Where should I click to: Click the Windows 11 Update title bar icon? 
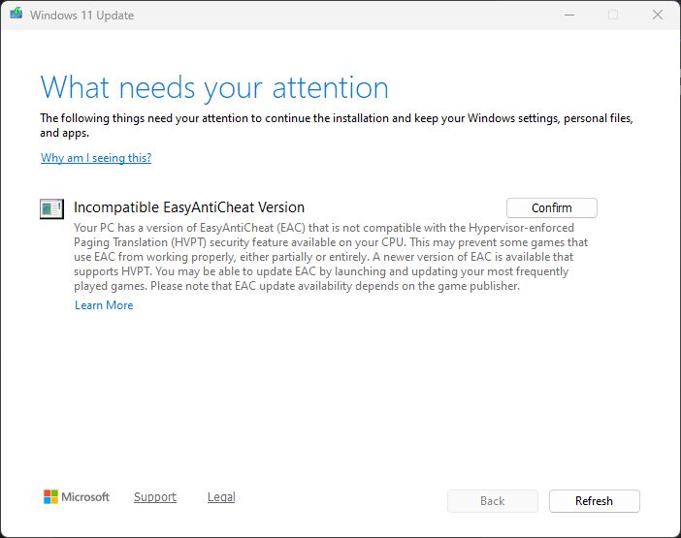point(16,14)
